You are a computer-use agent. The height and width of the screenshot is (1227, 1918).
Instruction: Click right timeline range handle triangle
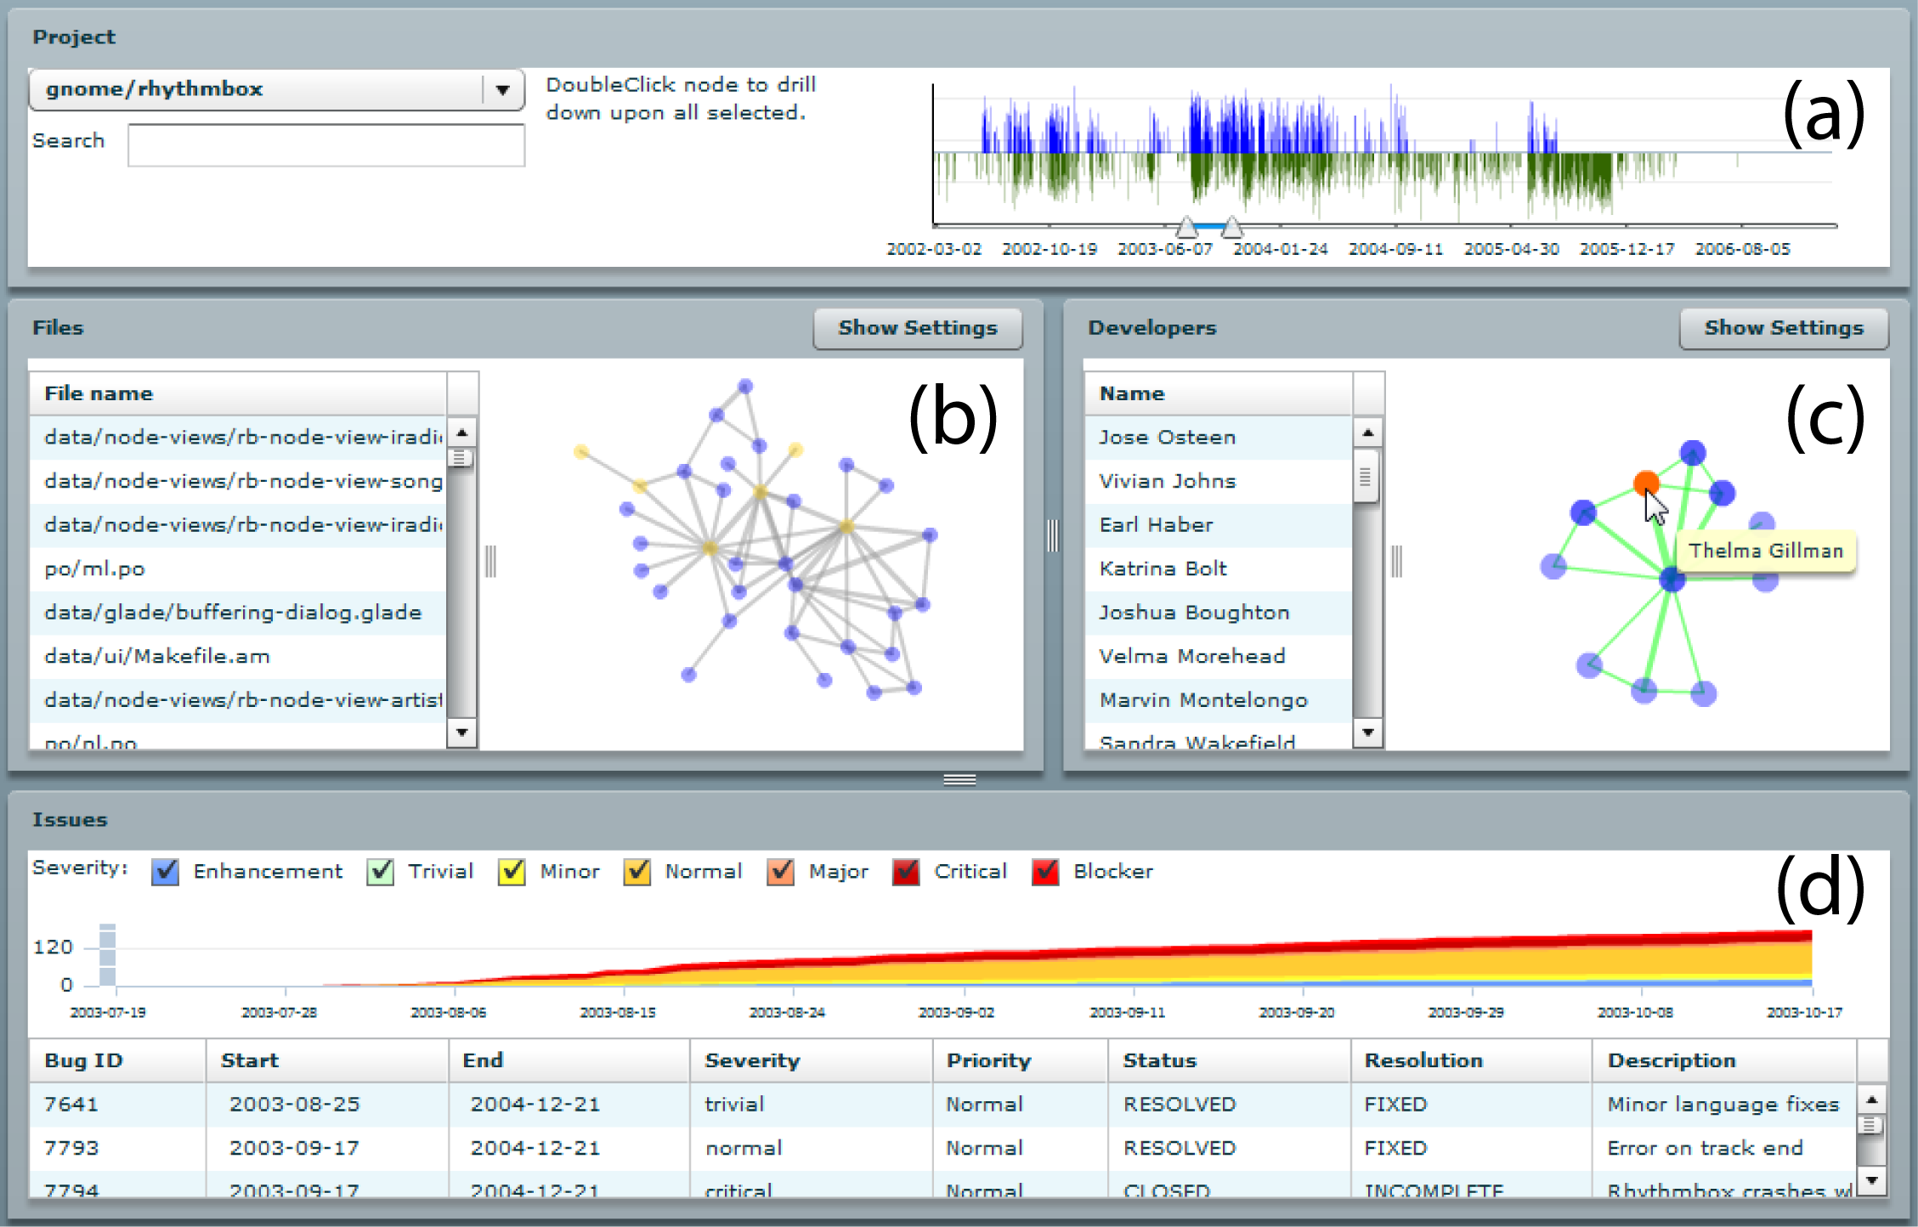pos(1232,228)
